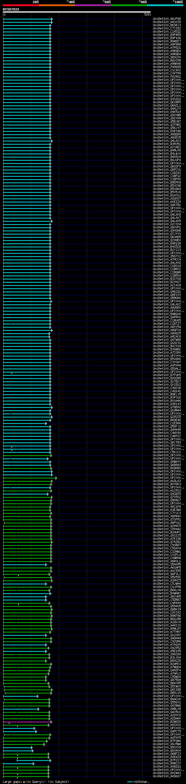Open hit UniRef100_B6SRJ3
The height and width of the screenshot is (784, 186).
coord(167,25)
